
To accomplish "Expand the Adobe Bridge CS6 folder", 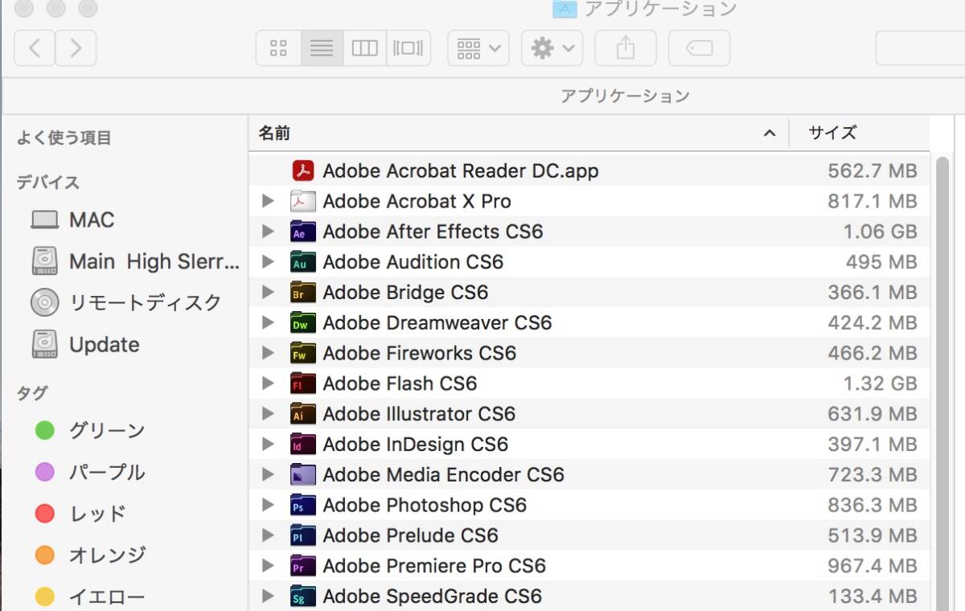I will [x=269, y=293].
